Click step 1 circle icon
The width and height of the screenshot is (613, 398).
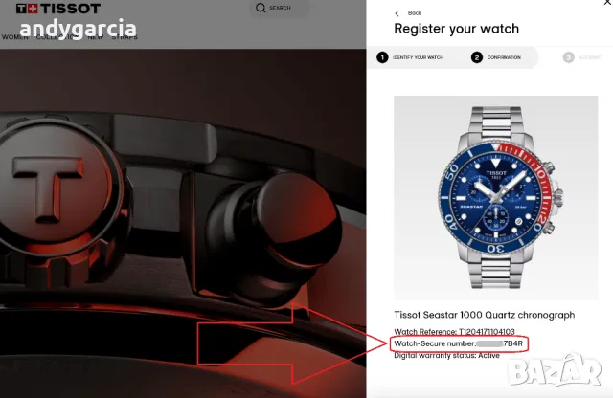click(382, 57)
